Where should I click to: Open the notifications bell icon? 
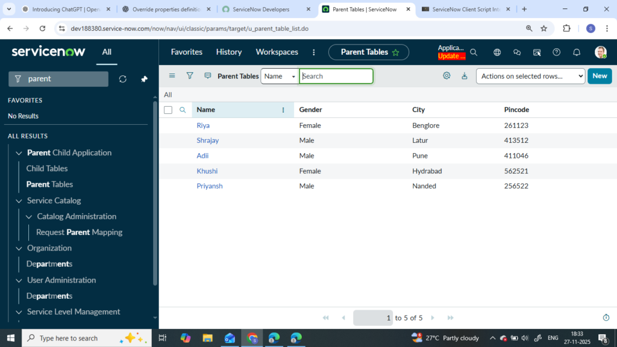tap(577, 52)
